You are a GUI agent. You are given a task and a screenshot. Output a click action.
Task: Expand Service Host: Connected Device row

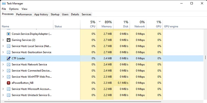[3, 71]
